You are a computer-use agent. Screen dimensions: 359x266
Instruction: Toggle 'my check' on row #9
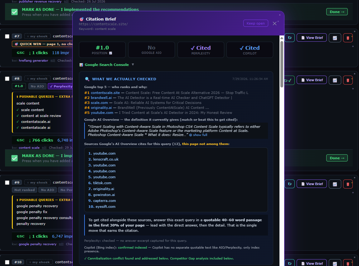pos(37,182)
